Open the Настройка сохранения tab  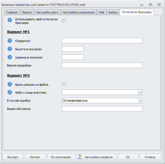click(79, 12)
